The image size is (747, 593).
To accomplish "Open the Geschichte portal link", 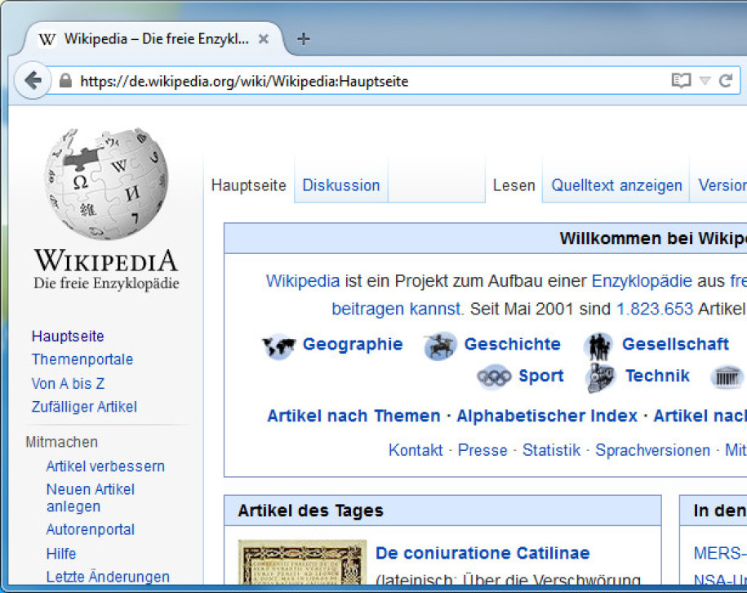I will tap(513, 344).
